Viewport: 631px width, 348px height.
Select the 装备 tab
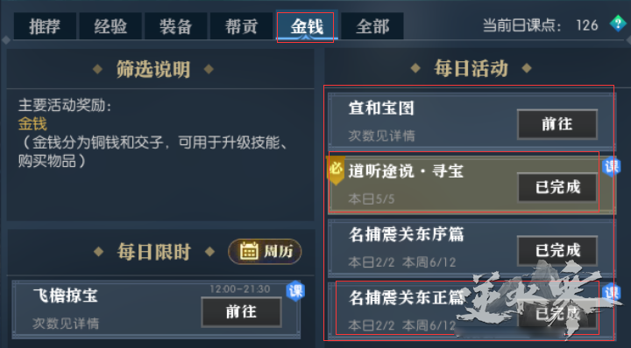coord(175,26)
